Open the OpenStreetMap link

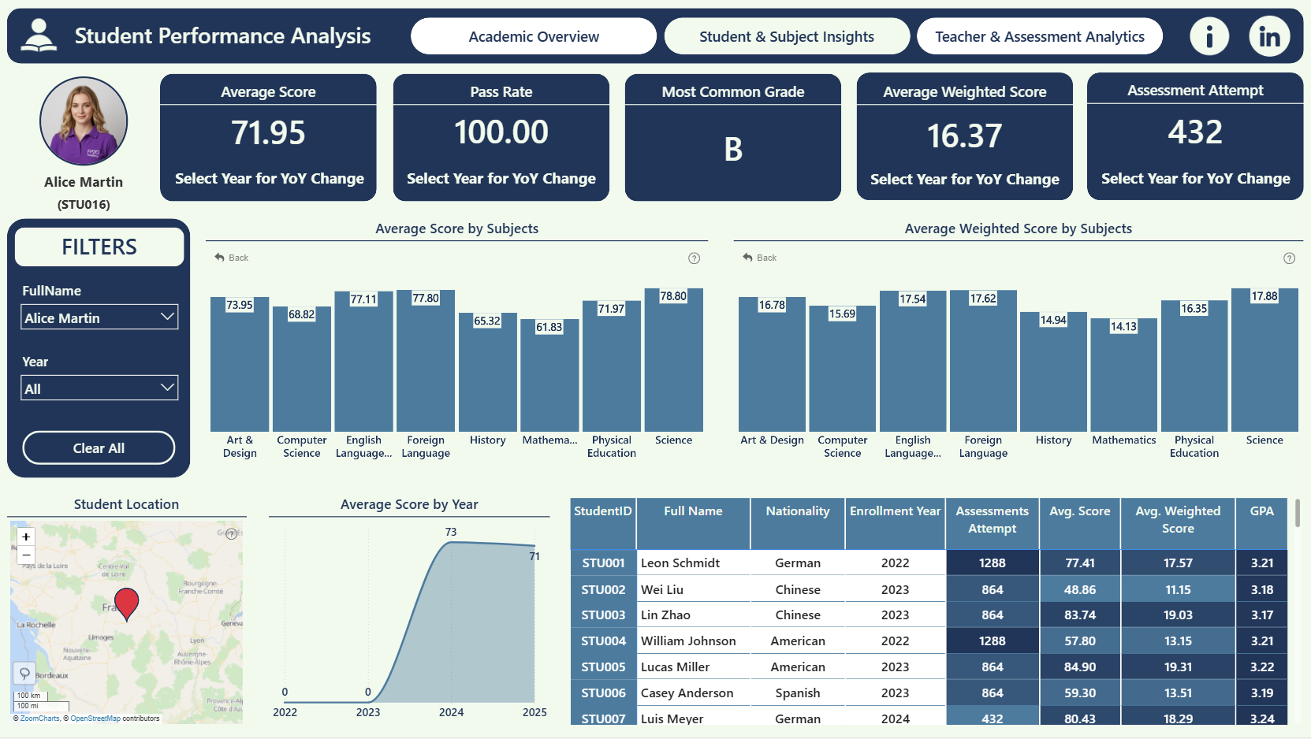coord(95,719)
